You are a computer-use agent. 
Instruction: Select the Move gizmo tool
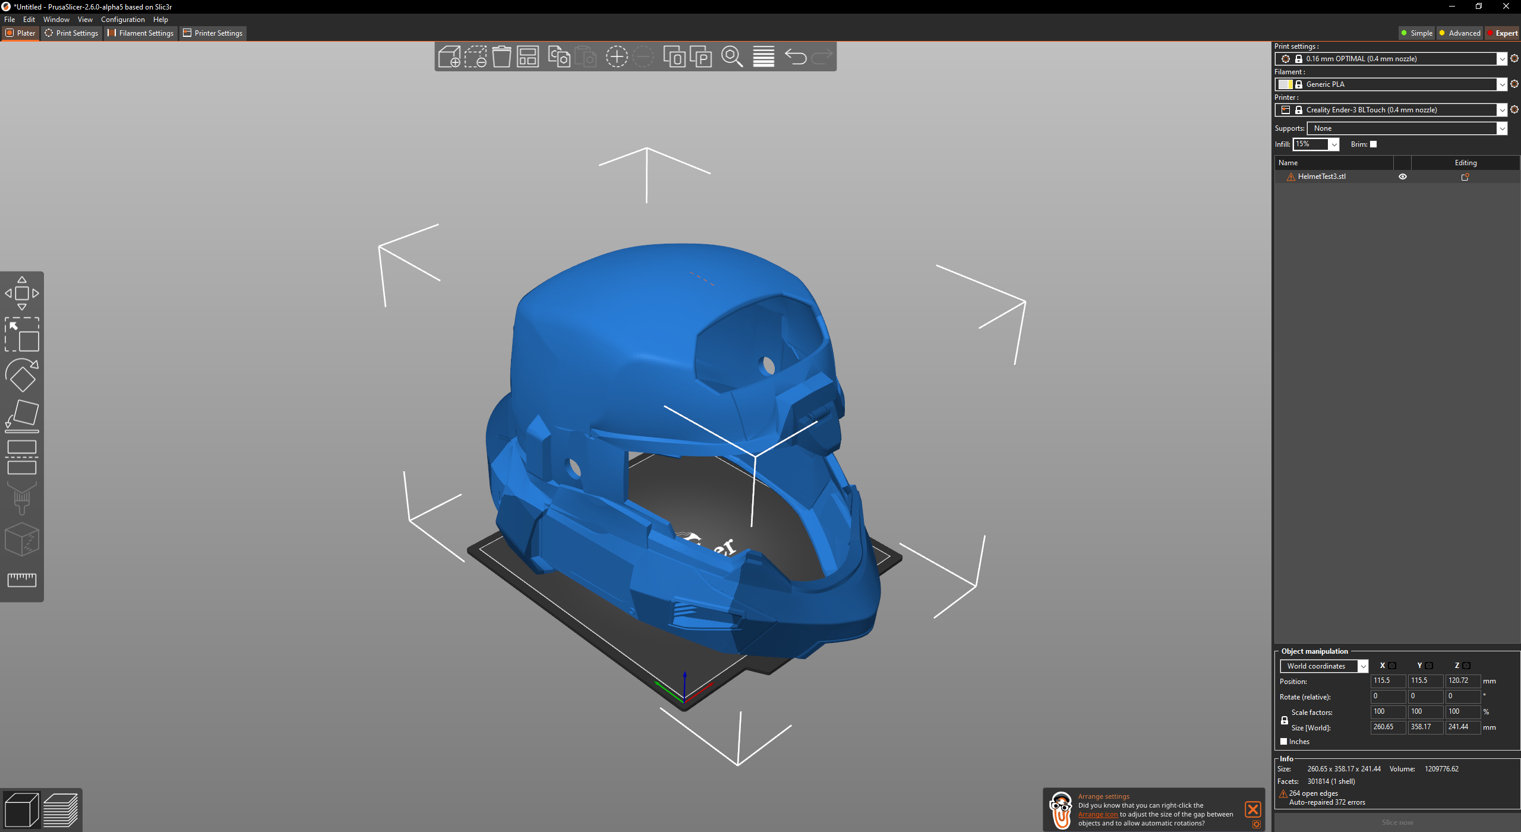pyautogui.click(x=22, y=293)
